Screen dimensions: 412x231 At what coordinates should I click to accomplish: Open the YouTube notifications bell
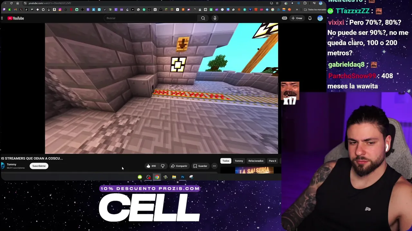click(x=310, y=18)
